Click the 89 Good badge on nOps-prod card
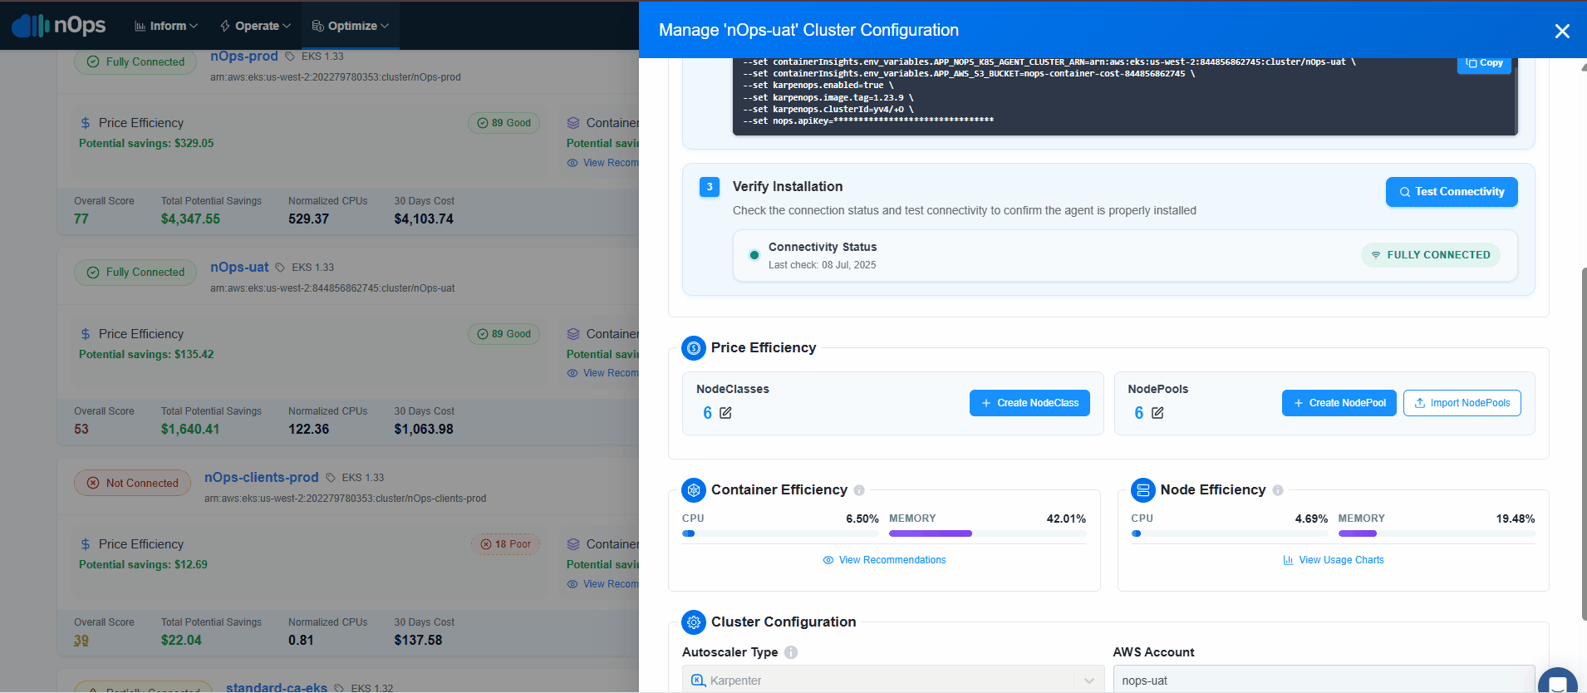Viewport: 1587px width, 693px height. coord(504,123)
